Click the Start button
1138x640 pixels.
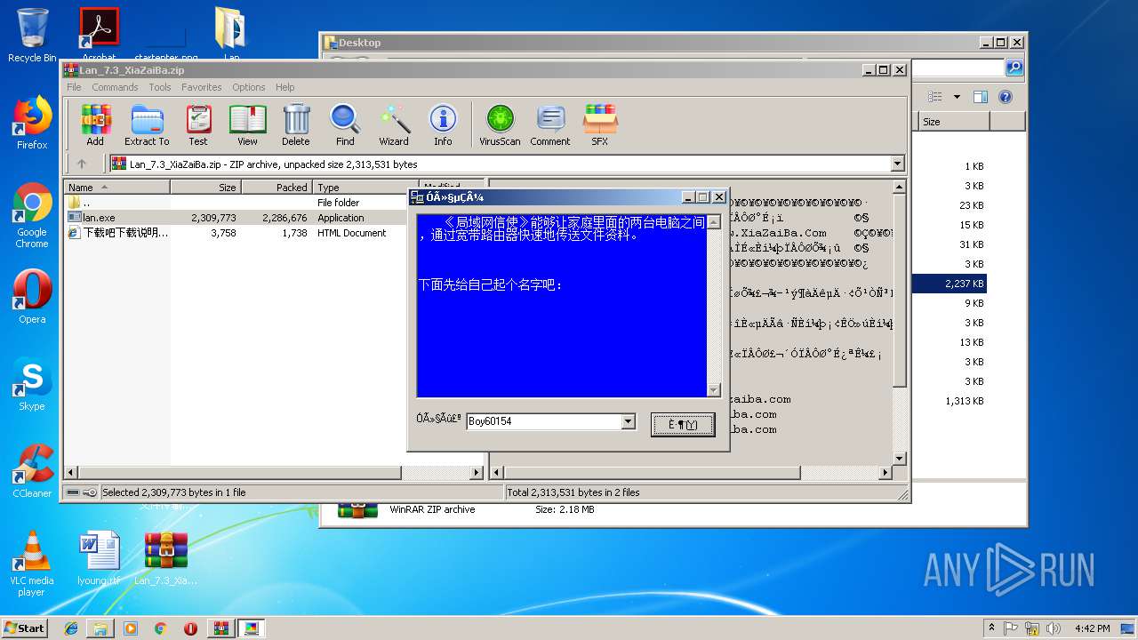point(25,628)
